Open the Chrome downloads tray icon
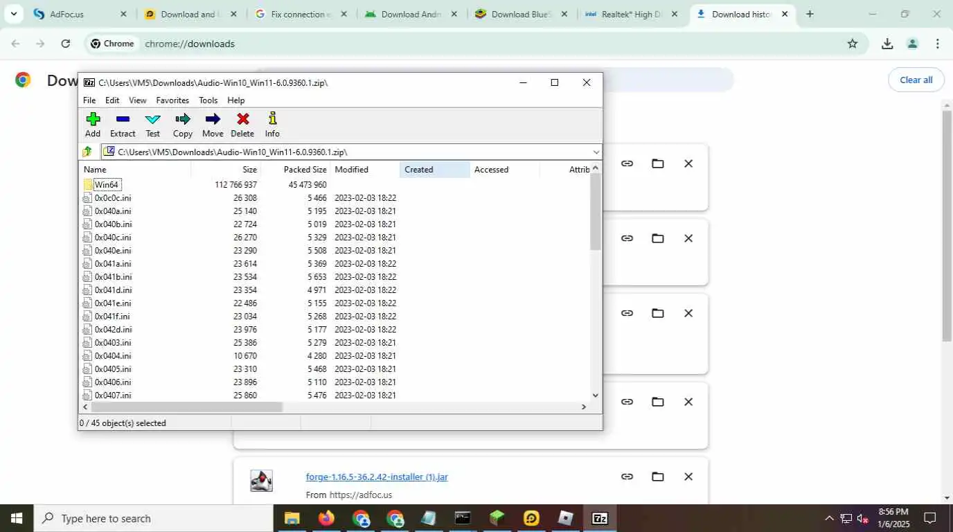 pyautogui.click(x=887, y=44)
